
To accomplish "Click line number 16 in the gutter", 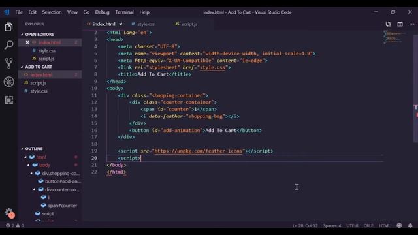I will click(94, 131).
